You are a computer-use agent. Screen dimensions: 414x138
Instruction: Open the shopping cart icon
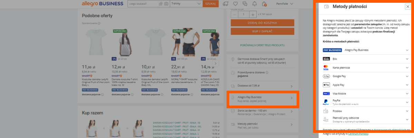264,4
